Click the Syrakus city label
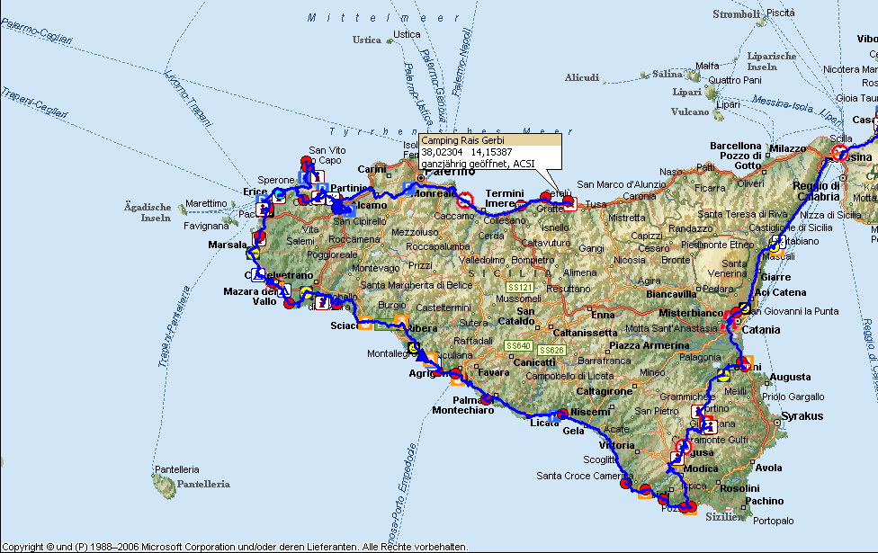Image resolution: width=878 pixels, height=553 pixels. 802,416
